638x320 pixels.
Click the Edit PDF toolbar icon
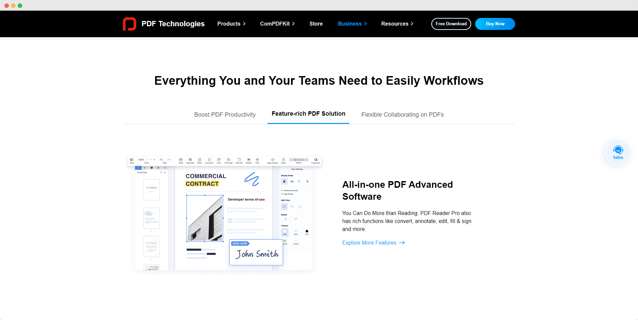(x=239, y=160)
